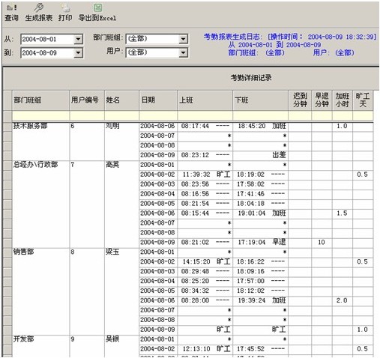This screenshot has width=380, height=358.
Task: Click check-in time 12:13:10 旷工
Action: tap(205, 349)
